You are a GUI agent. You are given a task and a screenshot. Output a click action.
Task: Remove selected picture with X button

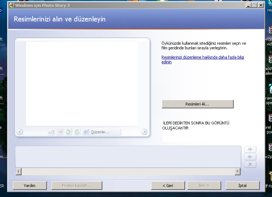(x=250, y=164)
